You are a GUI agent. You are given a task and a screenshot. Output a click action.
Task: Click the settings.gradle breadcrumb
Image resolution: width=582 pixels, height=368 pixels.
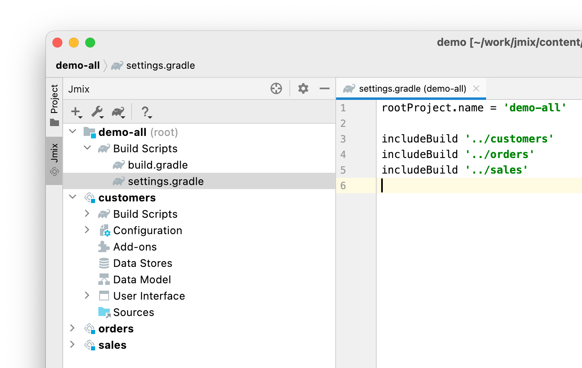pyautogui.click(x=161, y=65)
